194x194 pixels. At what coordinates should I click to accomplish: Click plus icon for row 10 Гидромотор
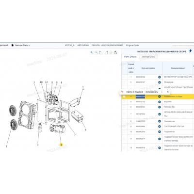(160, 132)
